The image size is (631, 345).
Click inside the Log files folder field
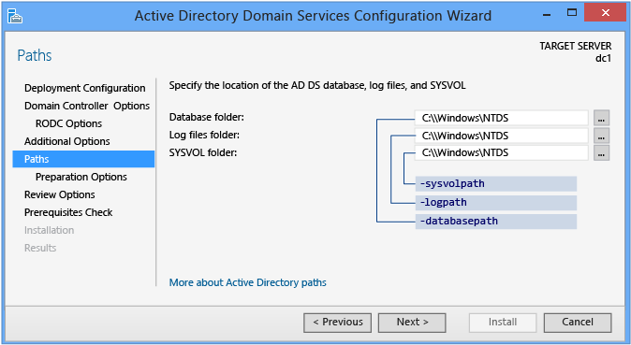tap(502, 136)
